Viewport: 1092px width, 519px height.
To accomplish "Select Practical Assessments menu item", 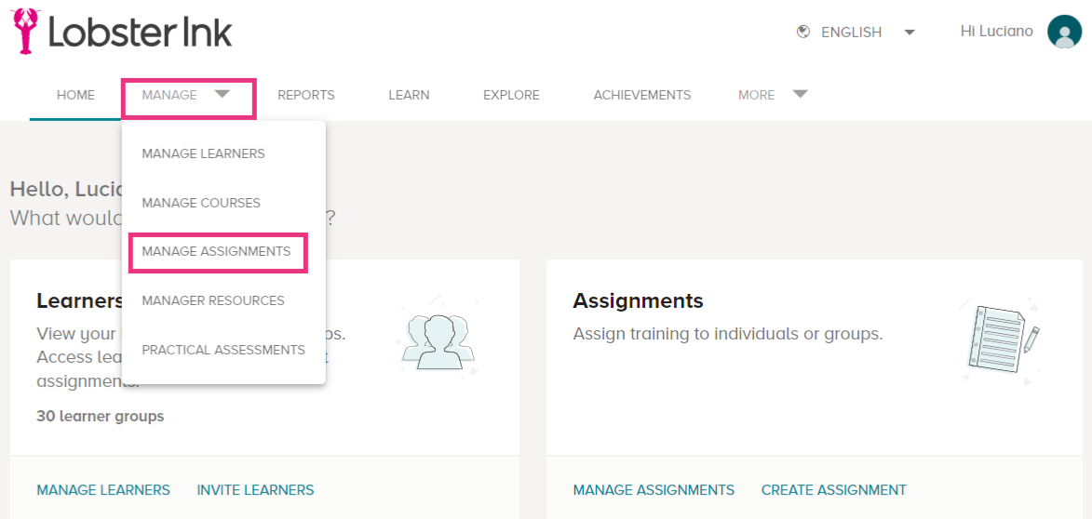I will [223, 350].
